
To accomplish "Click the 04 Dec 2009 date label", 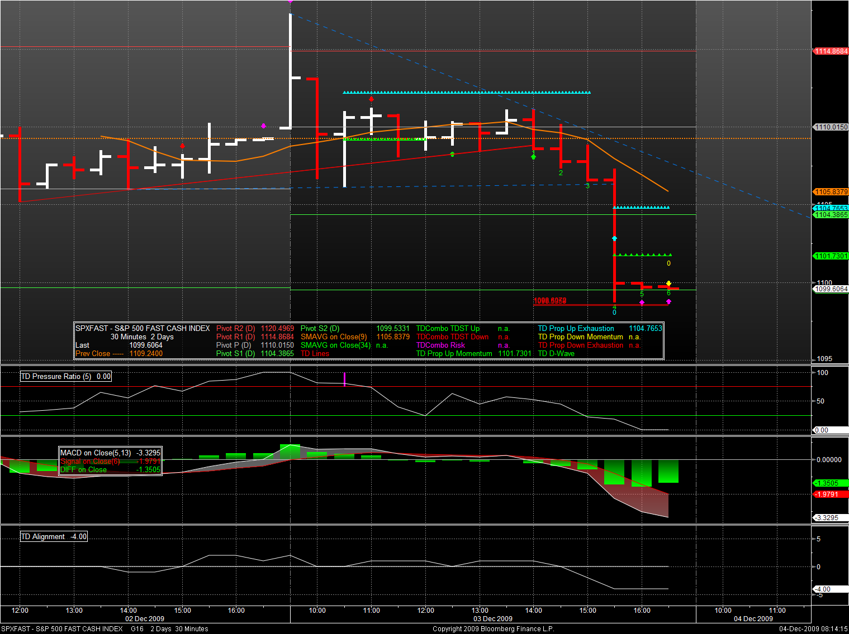I will [x=753, y=619].
